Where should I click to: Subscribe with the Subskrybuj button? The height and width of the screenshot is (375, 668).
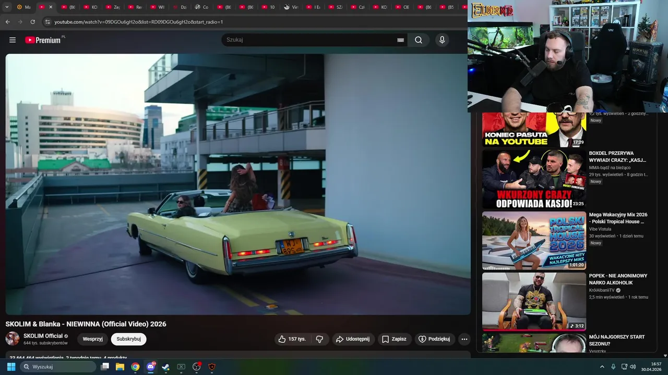click(x=128, y=339)
